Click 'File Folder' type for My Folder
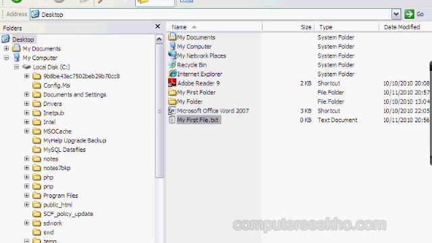 [x=331, y=102]
